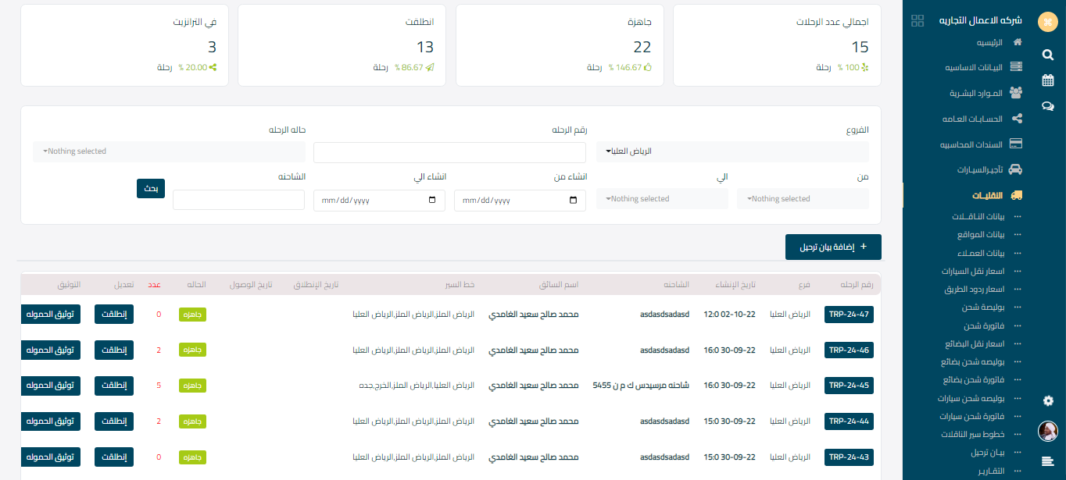
Task: Open the حاله الرحله status dropdown
Action: 169,151
